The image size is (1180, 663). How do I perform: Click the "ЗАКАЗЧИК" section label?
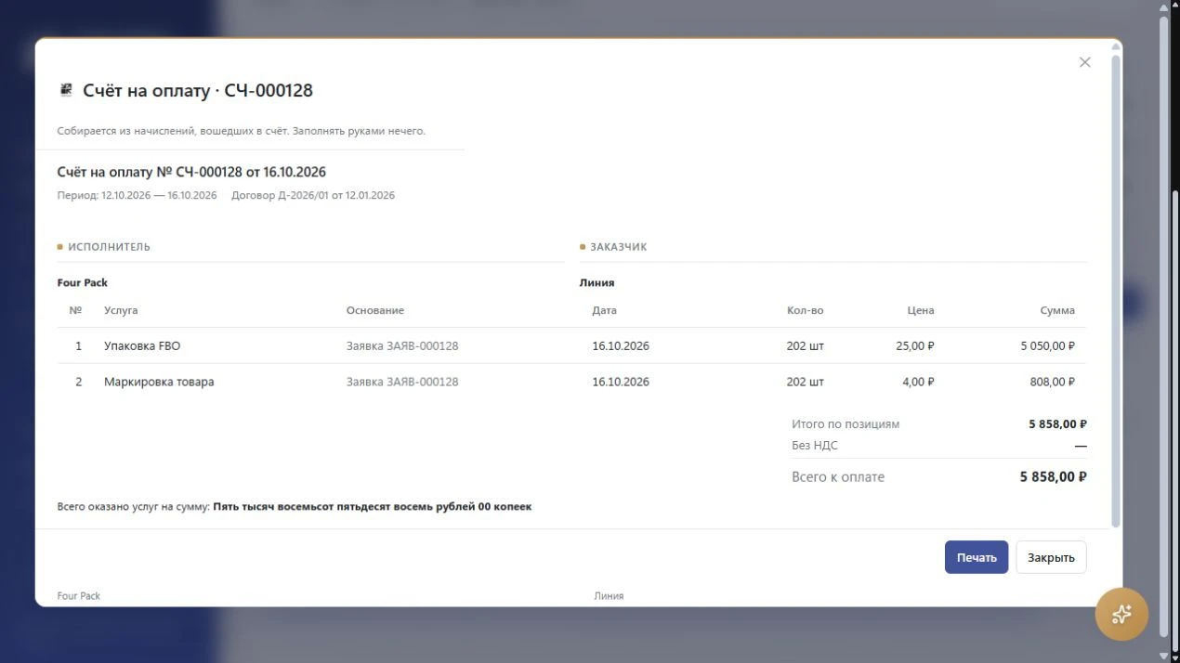[x=619, y=247]
